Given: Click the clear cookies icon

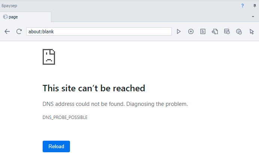Looking at the screenshot, I should coord(239,31).
